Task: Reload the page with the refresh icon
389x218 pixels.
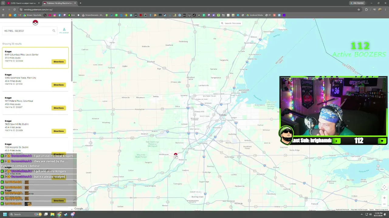Action: click(14, 9)
